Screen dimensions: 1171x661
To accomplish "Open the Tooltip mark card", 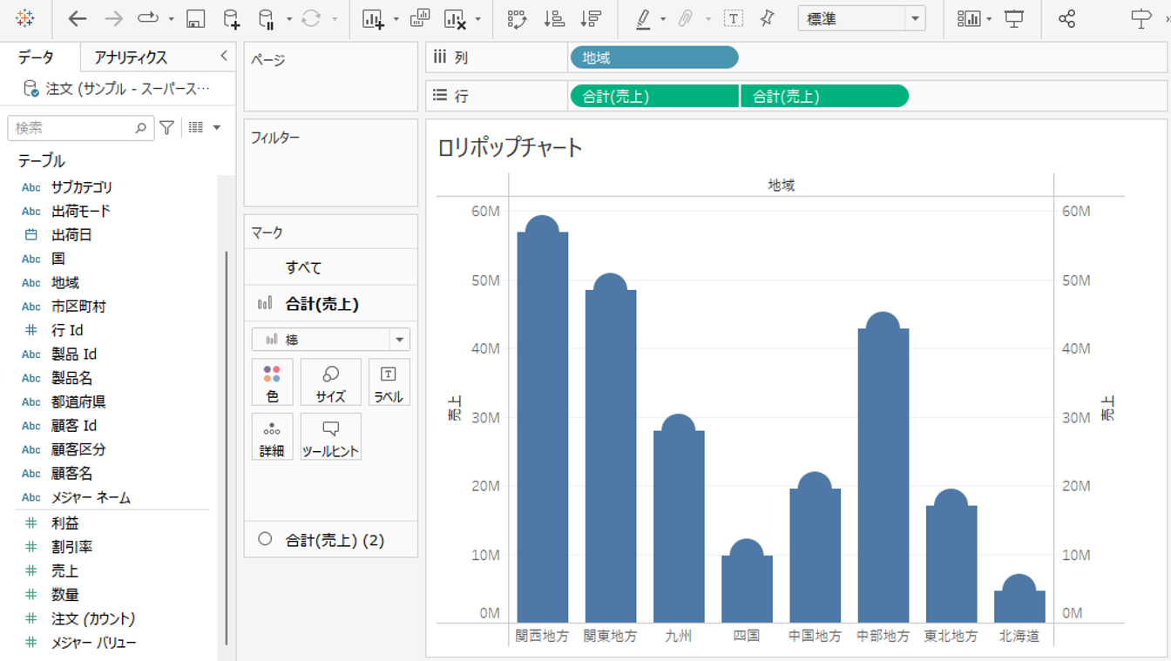I will click(330, 436).
